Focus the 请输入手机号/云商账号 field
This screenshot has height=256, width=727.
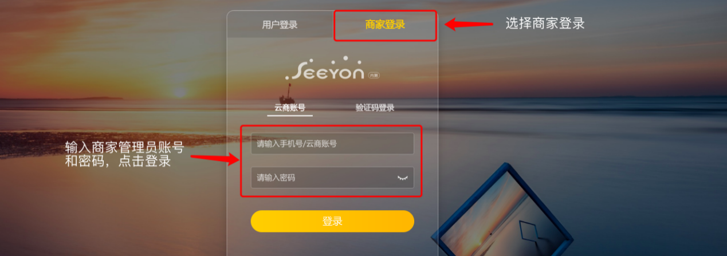point(332,144)
